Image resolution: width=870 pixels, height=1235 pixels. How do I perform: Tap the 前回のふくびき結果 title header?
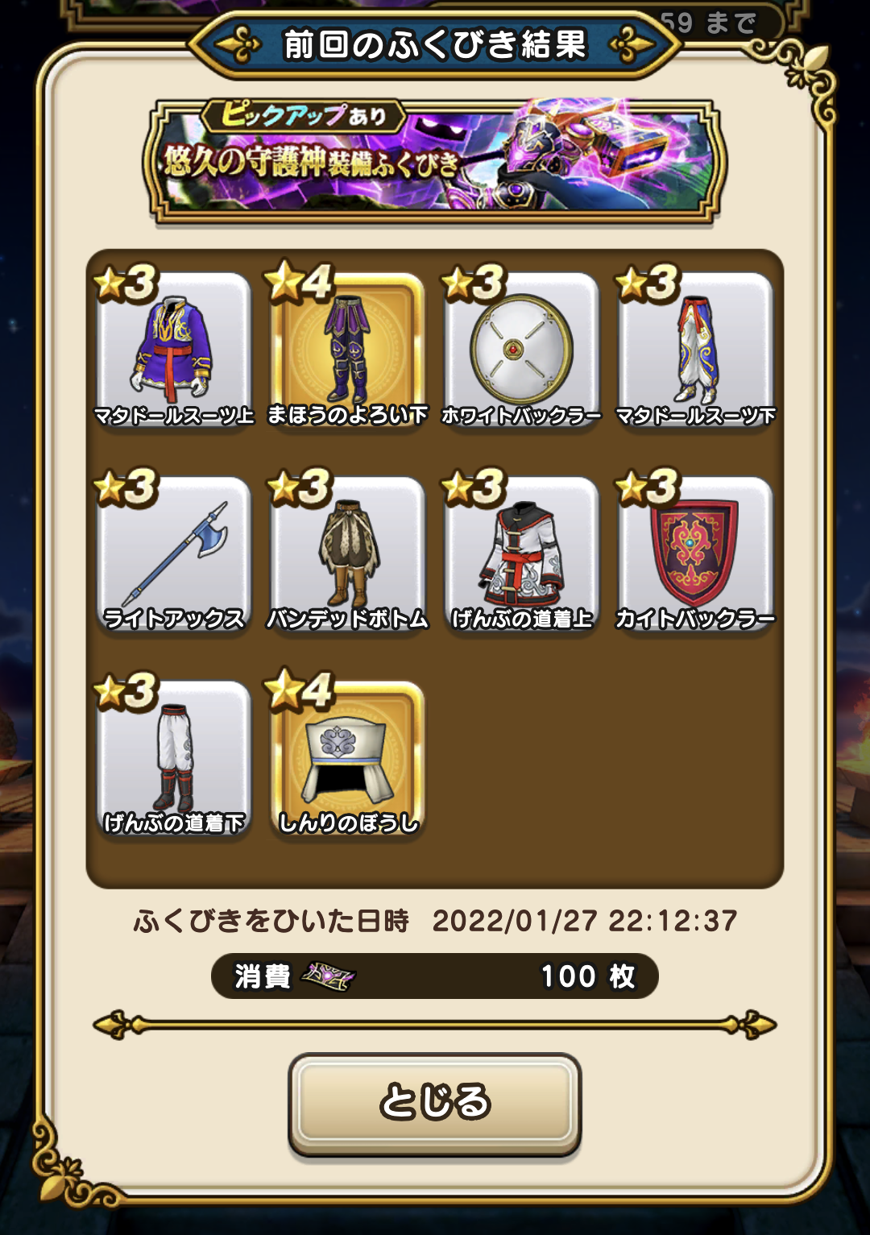pos(435,44)
